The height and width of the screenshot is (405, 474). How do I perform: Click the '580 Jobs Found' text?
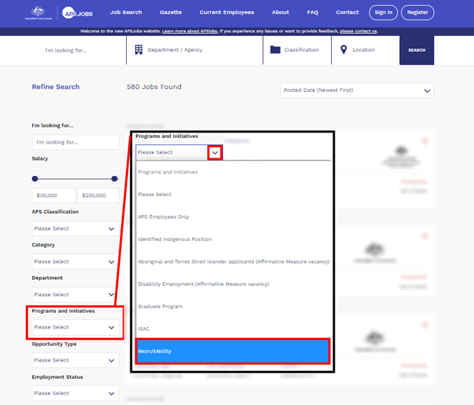(154, 87)
